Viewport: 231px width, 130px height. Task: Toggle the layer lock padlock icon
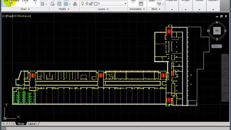(x=91, y=4)
